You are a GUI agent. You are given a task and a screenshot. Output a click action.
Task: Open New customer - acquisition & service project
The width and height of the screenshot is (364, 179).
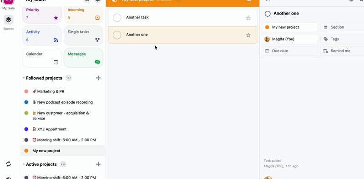63,115
